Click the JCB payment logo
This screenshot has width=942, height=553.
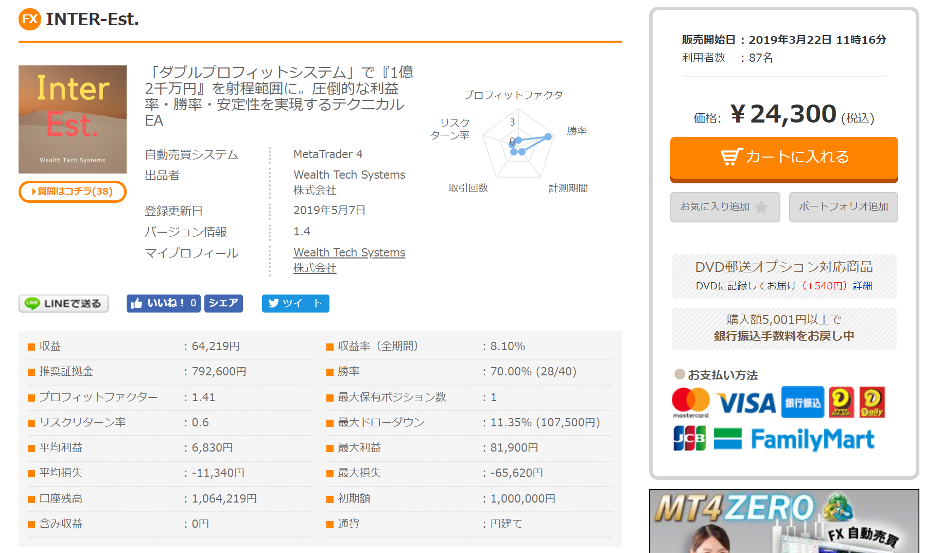(690, 439)
